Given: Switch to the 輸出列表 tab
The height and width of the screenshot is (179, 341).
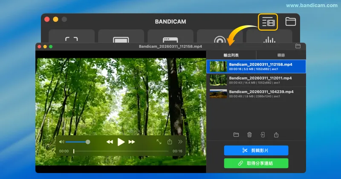Looking at the screenshot, I should tap(231, 55).
